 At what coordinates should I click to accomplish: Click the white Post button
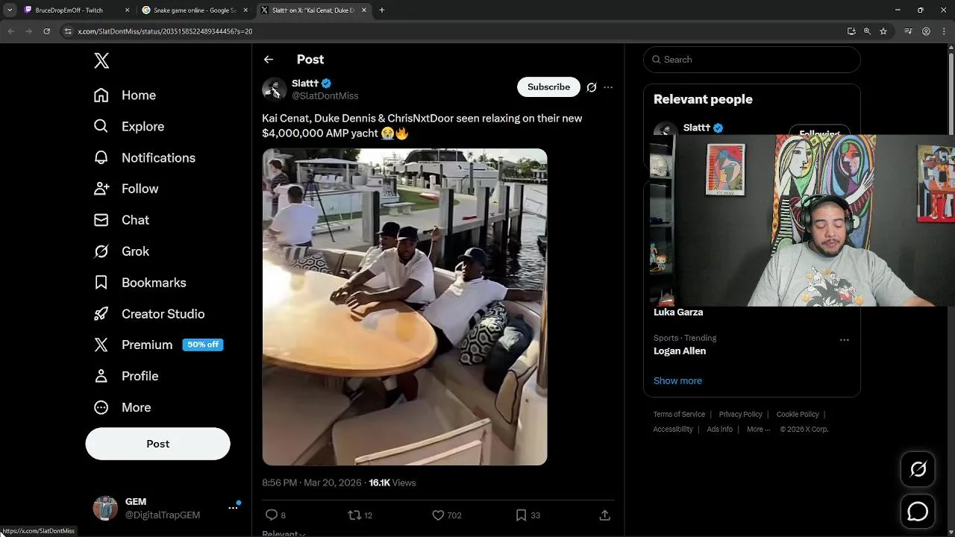click(157, 444)
